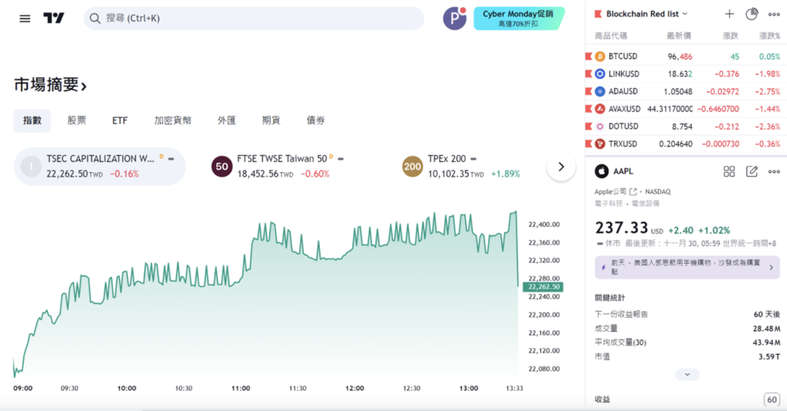Select the 加密貨幣 tab
787x411 pixels.
tap(173, 121)
